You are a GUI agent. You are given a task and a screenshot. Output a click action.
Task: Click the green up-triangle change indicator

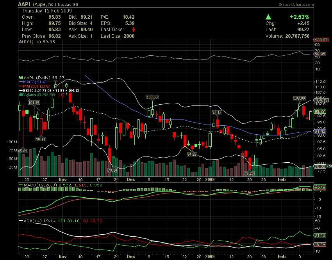tap(268, 17)
